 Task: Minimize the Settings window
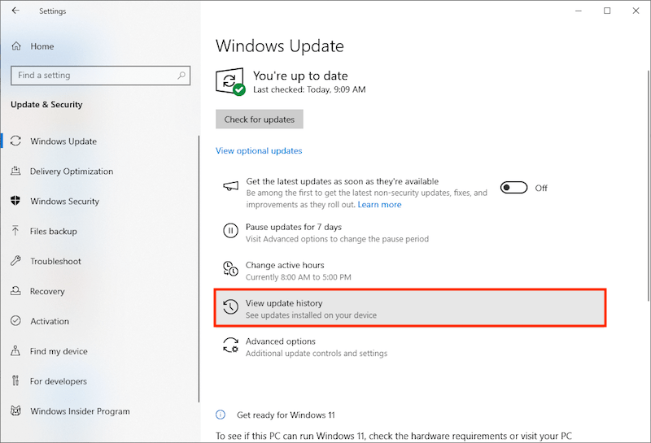pyautogui.click(x=579, y=11)
